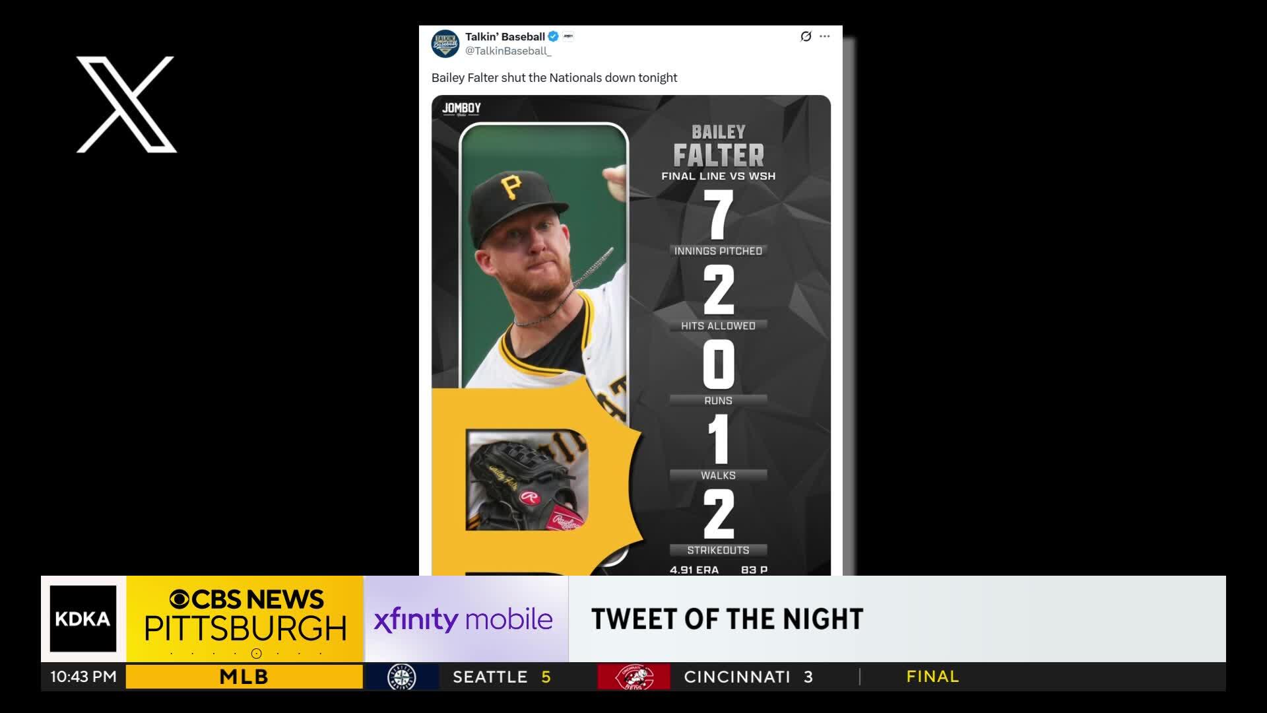Select the MLB ticker category label
Viewport: 1267px width, 713px height.
pos(244,677)
